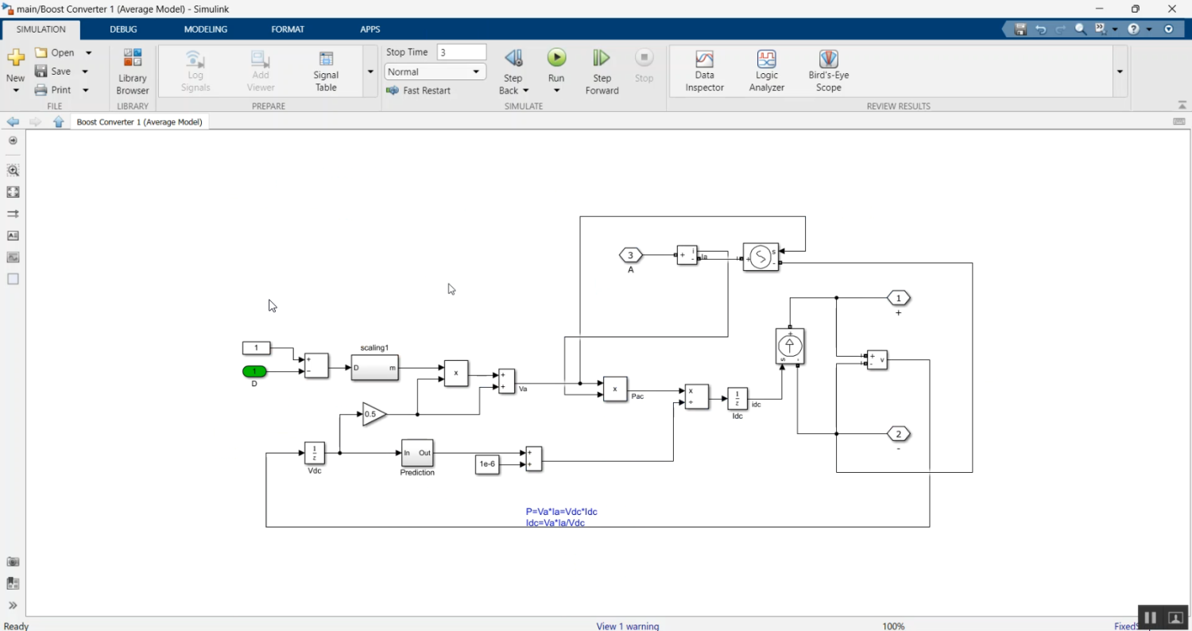Navigate up to parent model
The image size is (1192, 631).
pyautogui.click(x=59, y=122)
